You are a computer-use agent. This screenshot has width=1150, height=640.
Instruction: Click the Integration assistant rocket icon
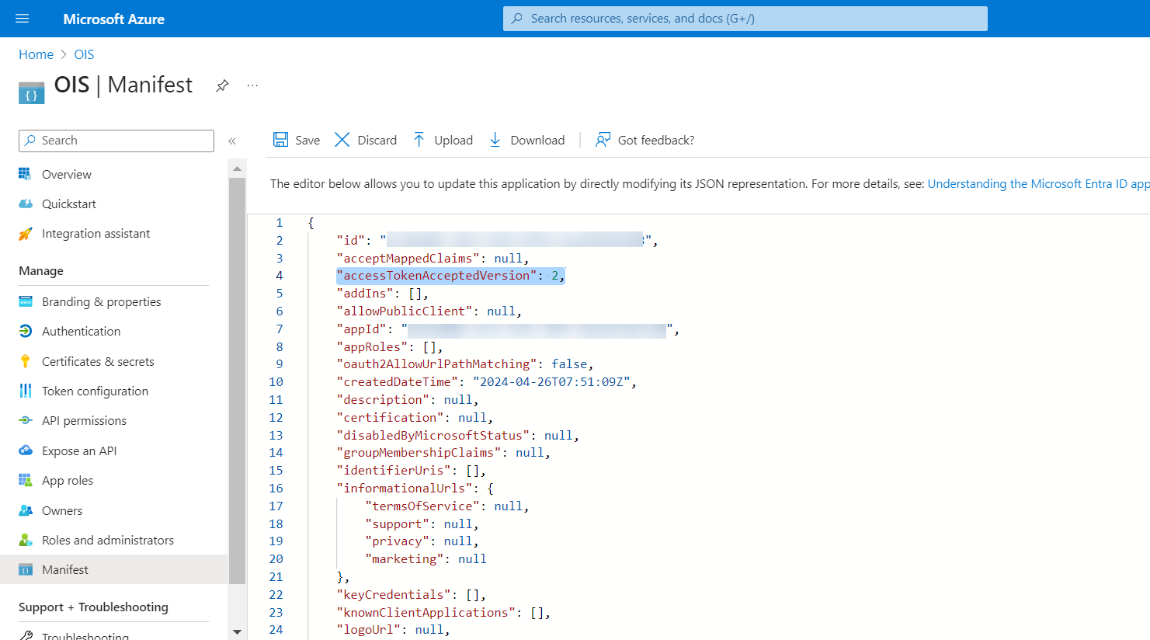click(x=26, y=234)
